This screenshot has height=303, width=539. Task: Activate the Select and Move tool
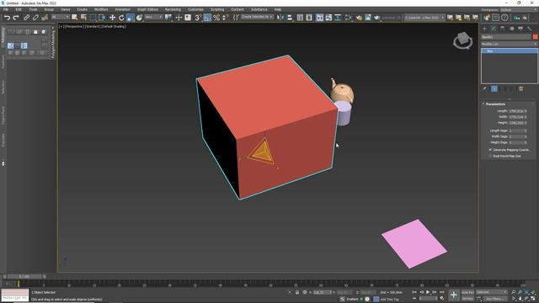(112, 18)
